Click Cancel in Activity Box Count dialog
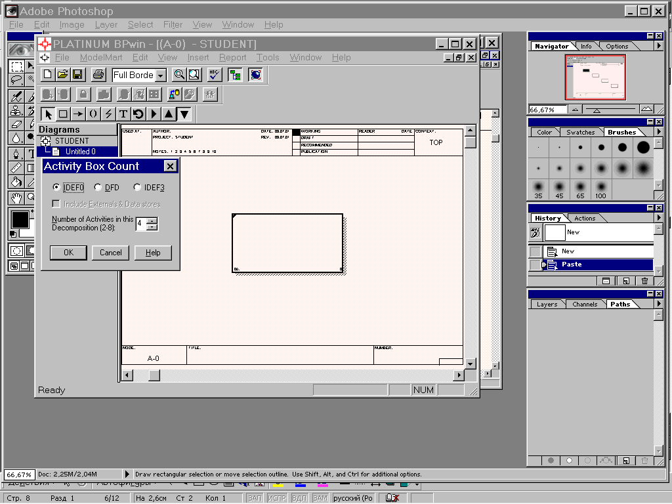Image resolution: width=672 pixels, height=504 pixels. point(110,253)
